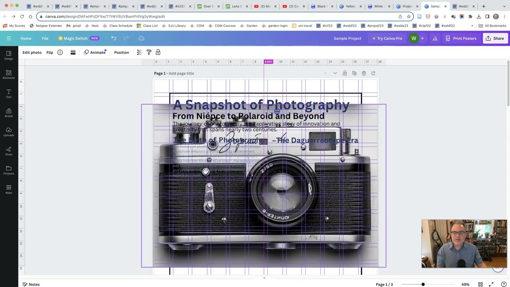Reload the browser page
The height and width of the screenshot is (287, 510).
22,16
